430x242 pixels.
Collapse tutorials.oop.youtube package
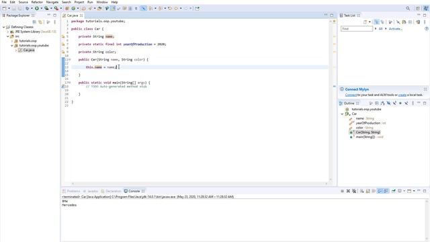click(12, 46)
